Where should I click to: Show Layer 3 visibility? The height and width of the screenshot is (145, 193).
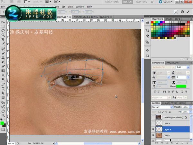(x=153, y=123)
